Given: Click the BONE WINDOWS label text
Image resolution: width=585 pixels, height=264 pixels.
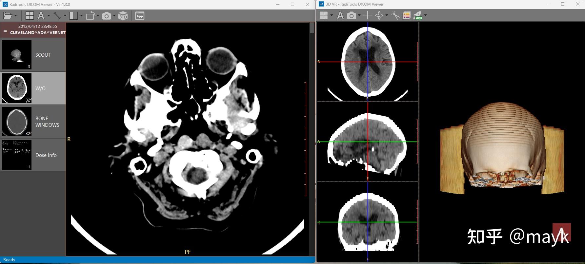Looking at the screenshot, I should (47, 122).
